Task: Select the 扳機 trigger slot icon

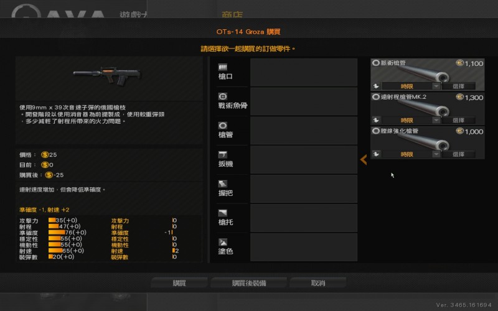Action: click(223, 154)
